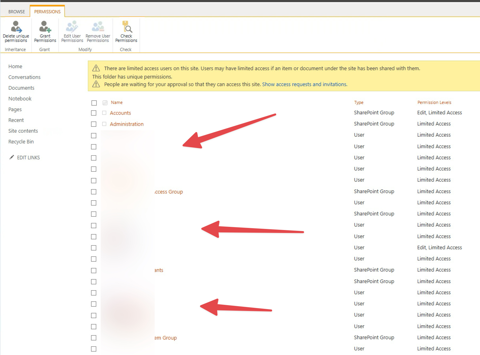This screenshot has height=355, width=480.
Task: Open the Accounts group link
Action: pyautogui.click(x=120, y=113)
